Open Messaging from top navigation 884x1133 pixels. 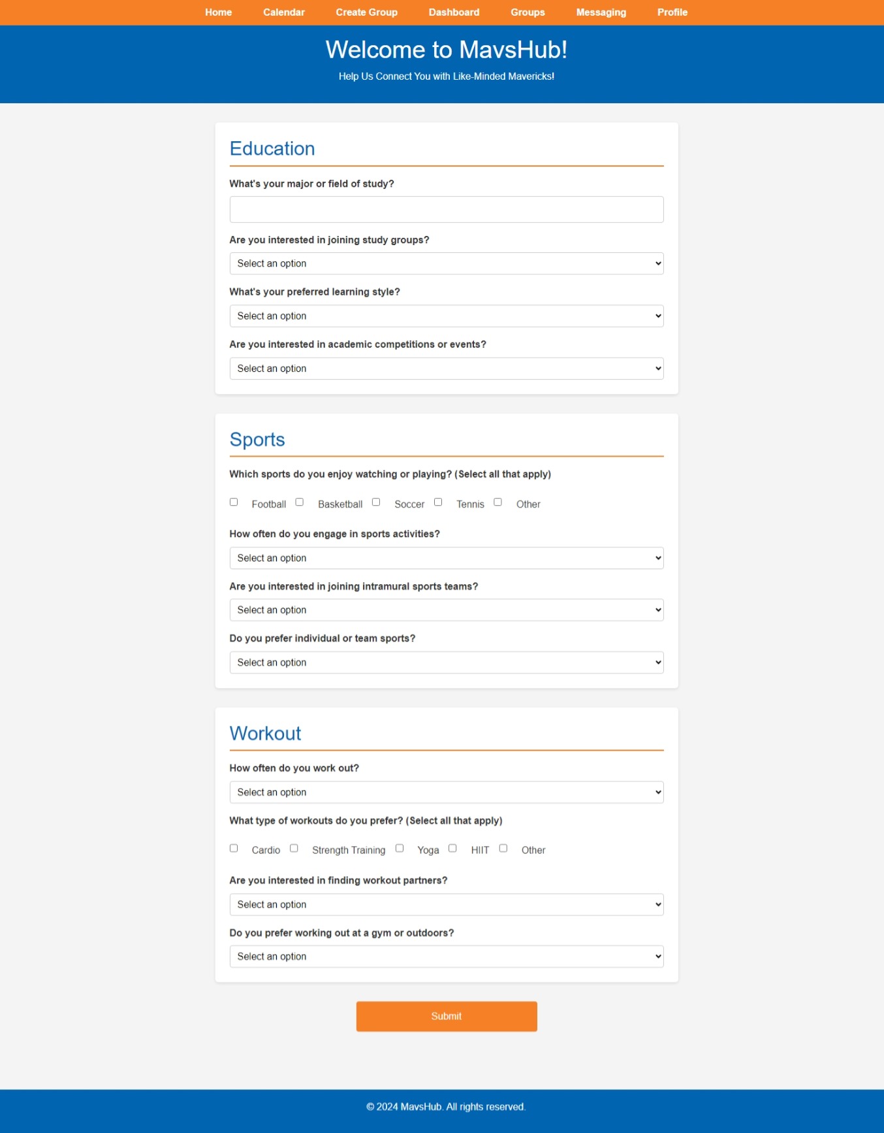point(601,12)
